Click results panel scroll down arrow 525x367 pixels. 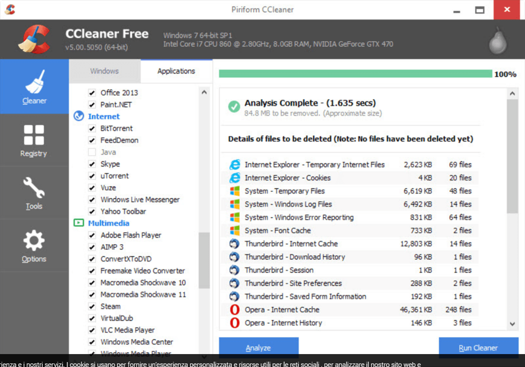(x=512, y=324)
